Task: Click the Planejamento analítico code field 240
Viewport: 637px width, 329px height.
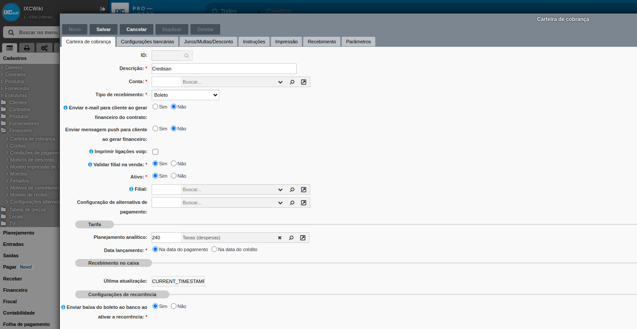Action: pos(166,238)
